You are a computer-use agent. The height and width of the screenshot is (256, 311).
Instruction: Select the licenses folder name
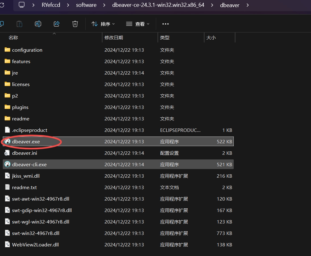tap(21, 84)
